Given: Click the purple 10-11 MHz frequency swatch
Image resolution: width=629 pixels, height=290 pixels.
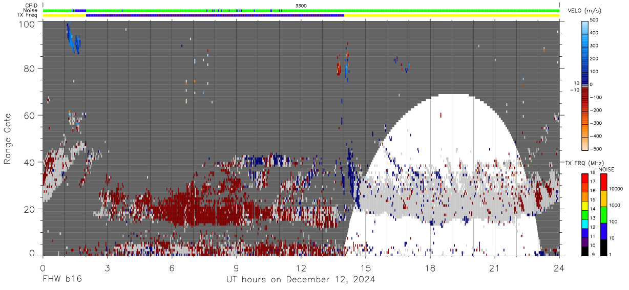Looking at the screenshot, I should [585, 242].
